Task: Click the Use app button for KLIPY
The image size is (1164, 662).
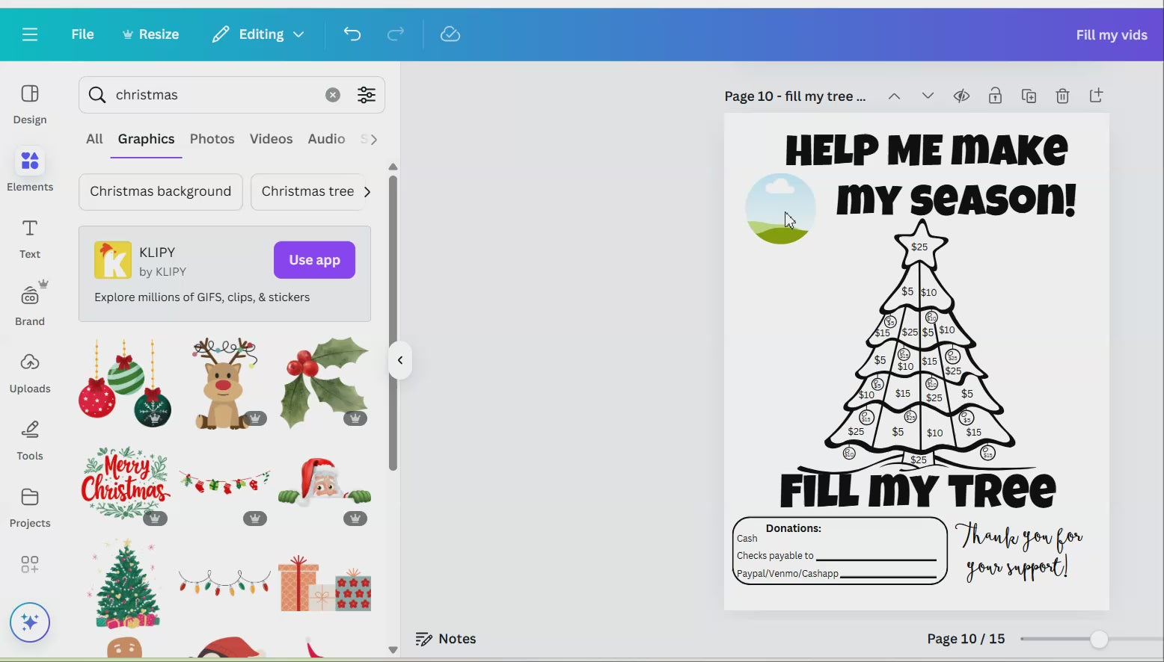Action: point(314,260)
